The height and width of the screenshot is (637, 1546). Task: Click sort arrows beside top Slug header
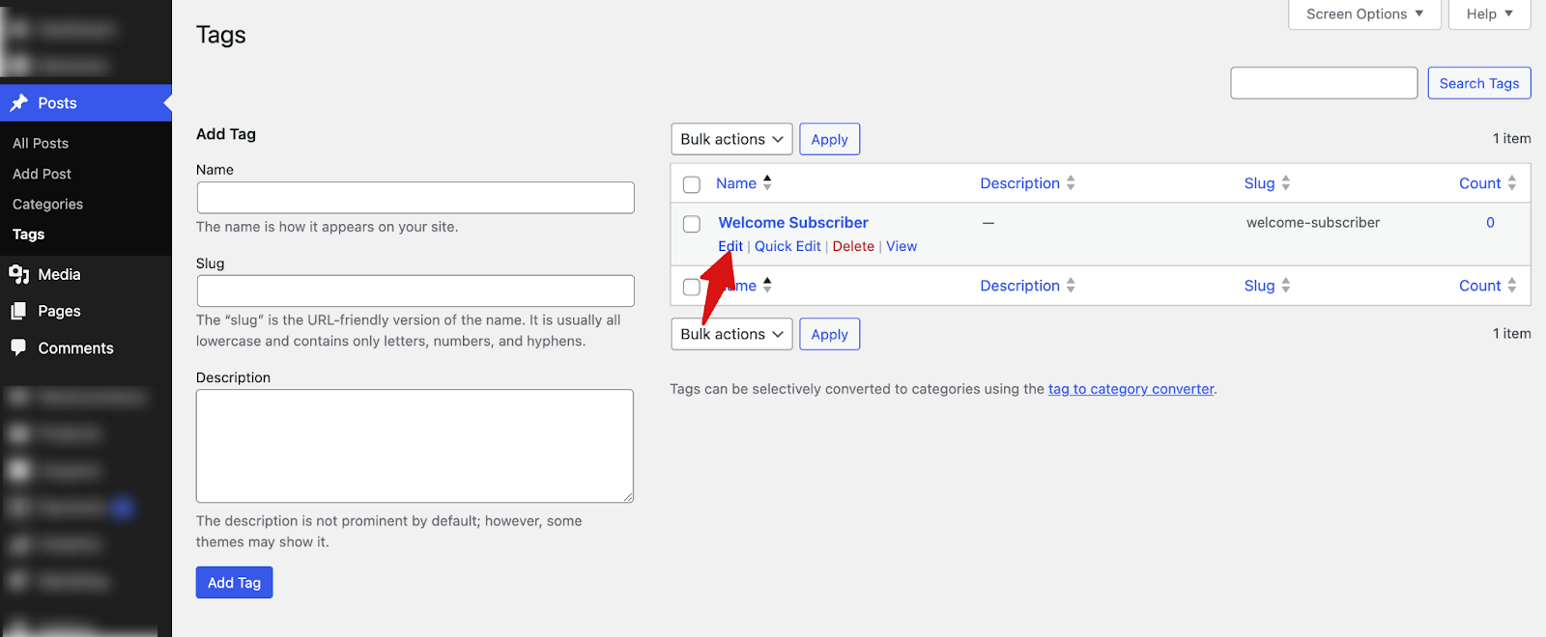click(x=1285, y=183)
